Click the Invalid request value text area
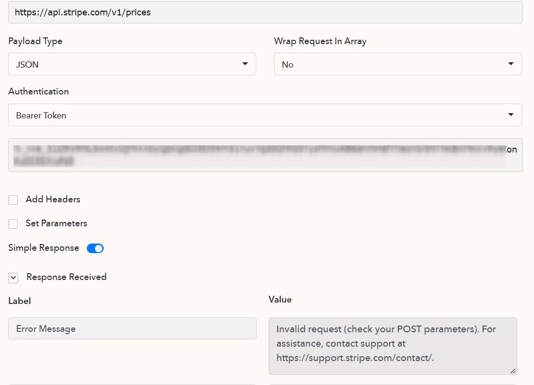534x385 pixels. point(392,346)
